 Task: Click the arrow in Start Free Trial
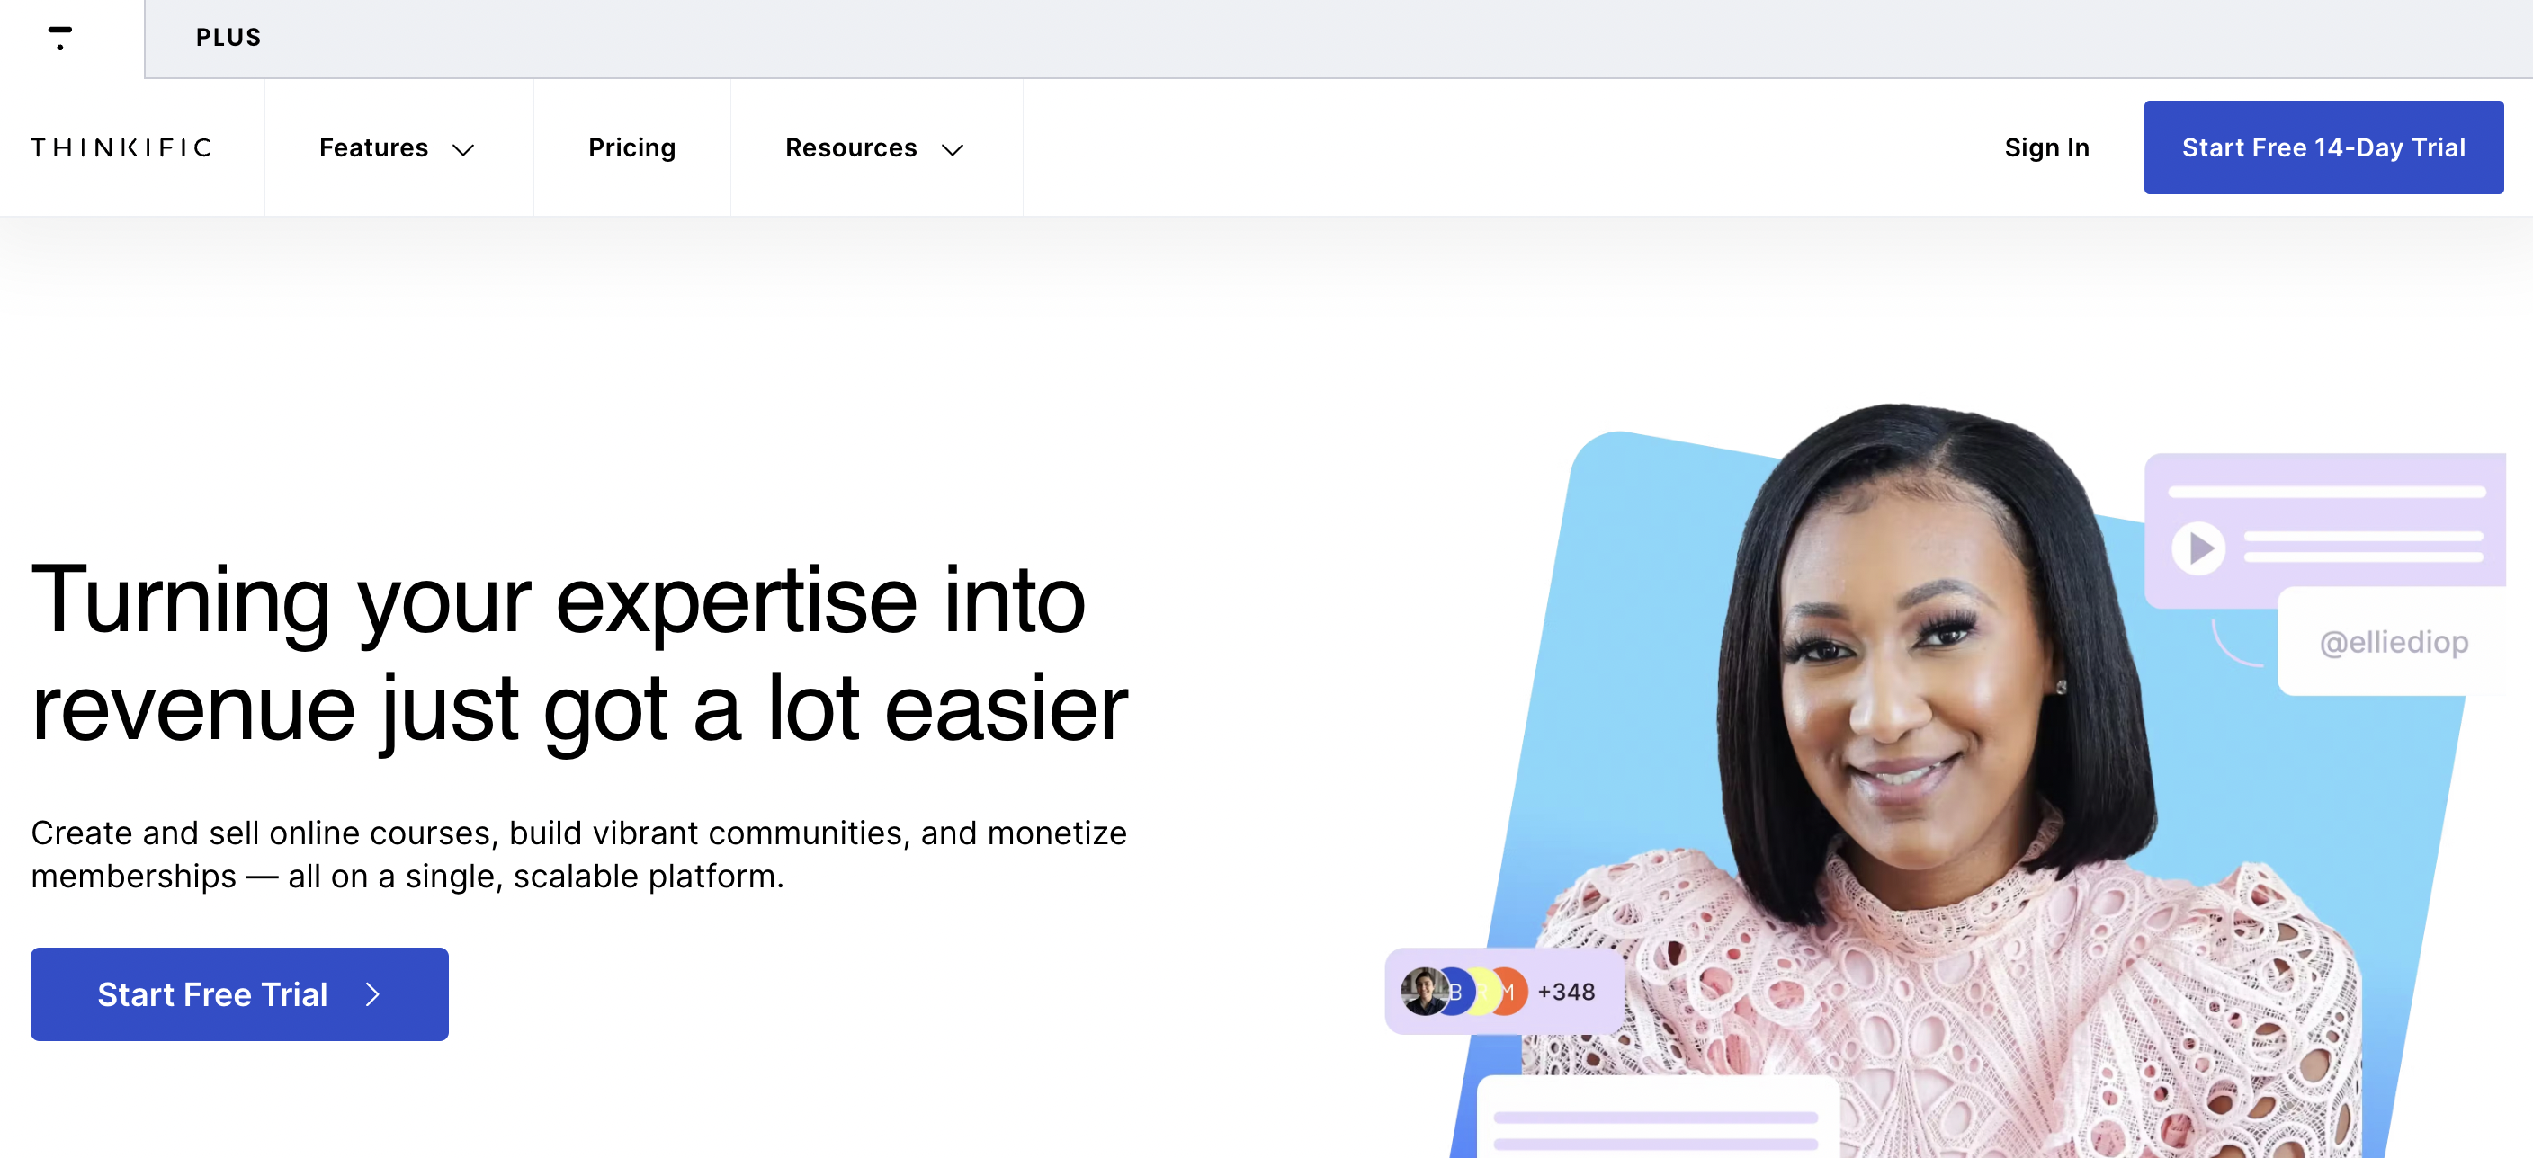pos(372,994)
